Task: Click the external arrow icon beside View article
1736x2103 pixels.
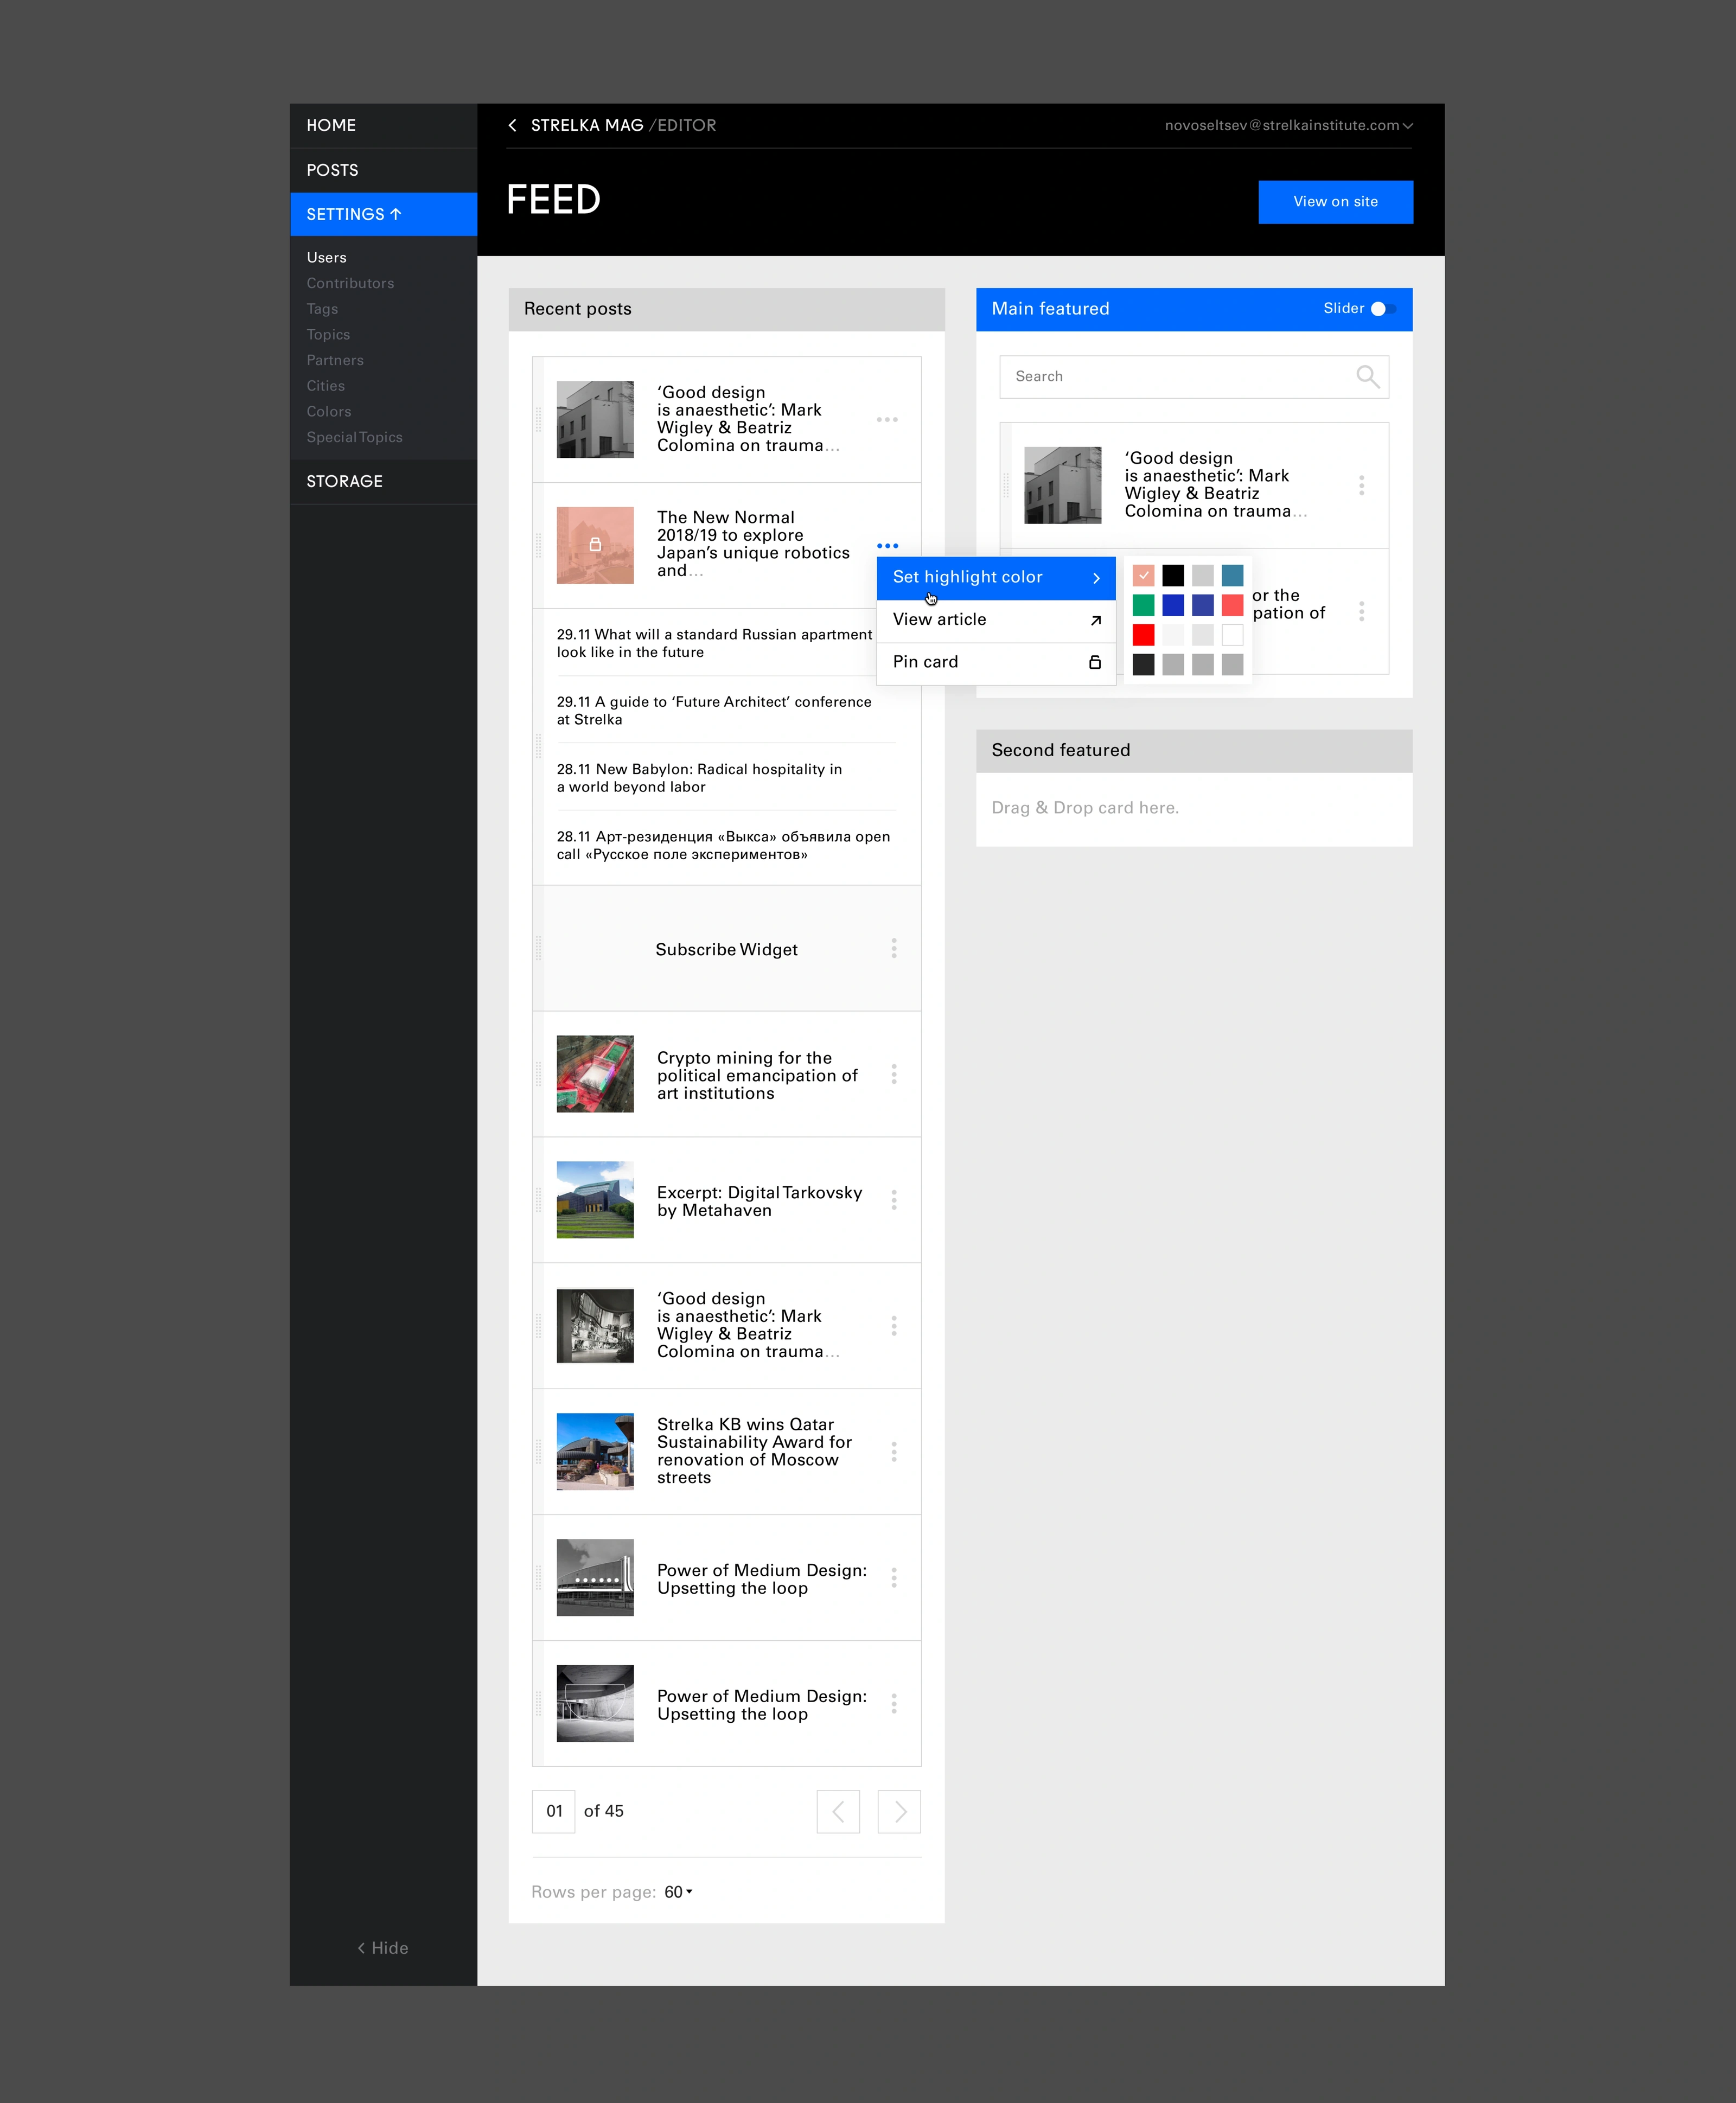Action: tap(1096, 620)
